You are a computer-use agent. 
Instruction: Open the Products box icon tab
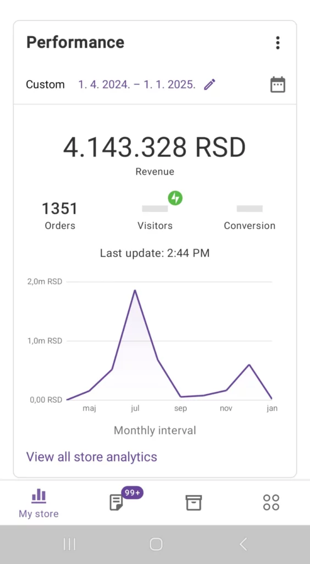click(x=193, y=502)
